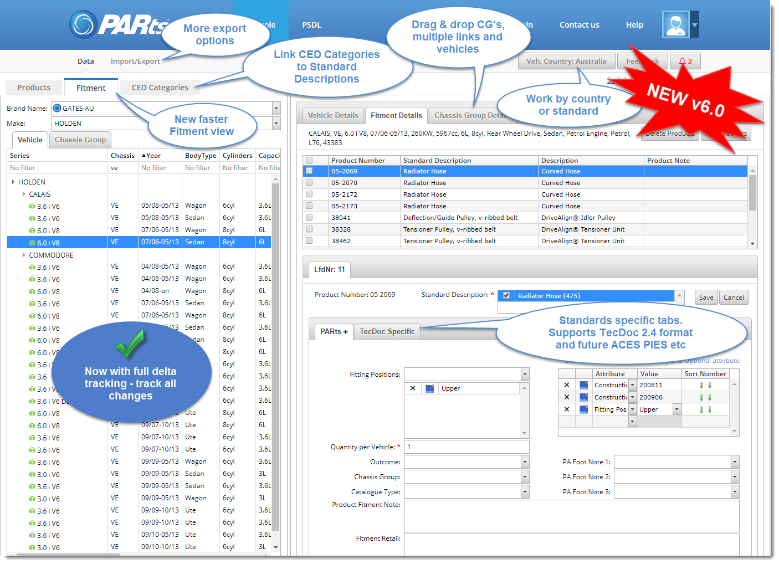Delete attribute row with value 200906
The width and height of the screenshot is (779, 564).
[x=566, y=397]
